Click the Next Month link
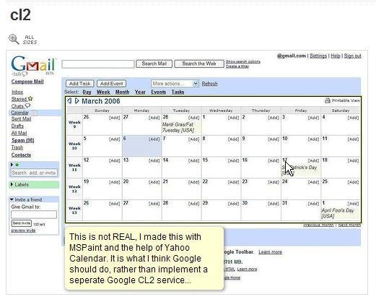The height and width of the screenshot is (302, 376). (x=349, y=225)
